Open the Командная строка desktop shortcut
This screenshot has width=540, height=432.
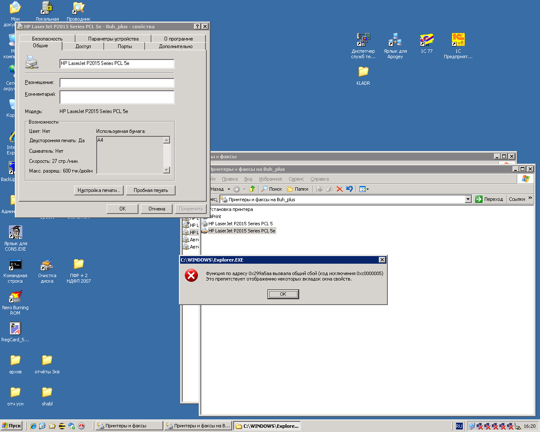[15, 270]
